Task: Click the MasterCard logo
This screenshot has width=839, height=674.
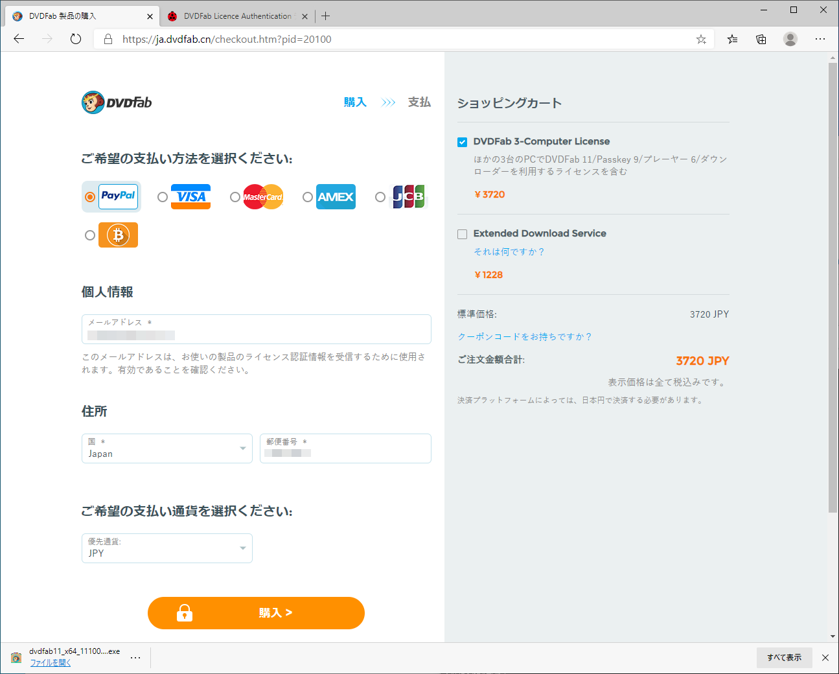Action: click(x=263, y=197)
